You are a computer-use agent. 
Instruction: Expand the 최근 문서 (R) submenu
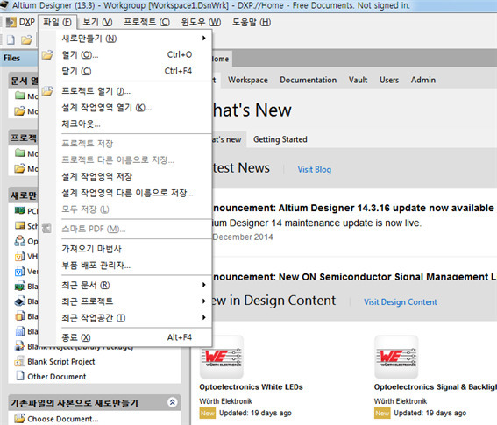pos(126,285)
